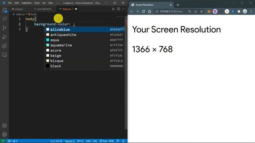Screen dimensions: 255x143
Task: Click the VS Code editor vertical scrollbar
Action: 126,73
